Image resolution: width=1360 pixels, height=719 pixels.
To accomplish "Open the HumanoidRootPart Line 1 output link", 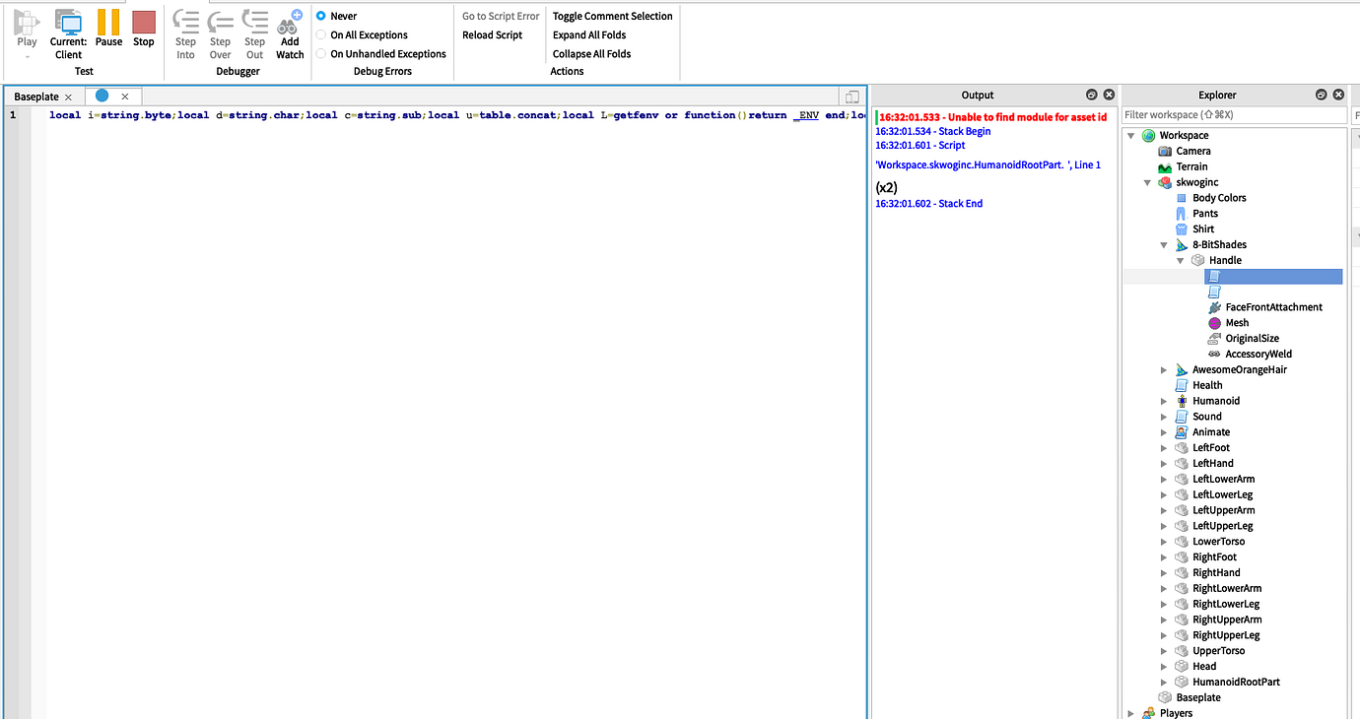I will pos(988,165).
